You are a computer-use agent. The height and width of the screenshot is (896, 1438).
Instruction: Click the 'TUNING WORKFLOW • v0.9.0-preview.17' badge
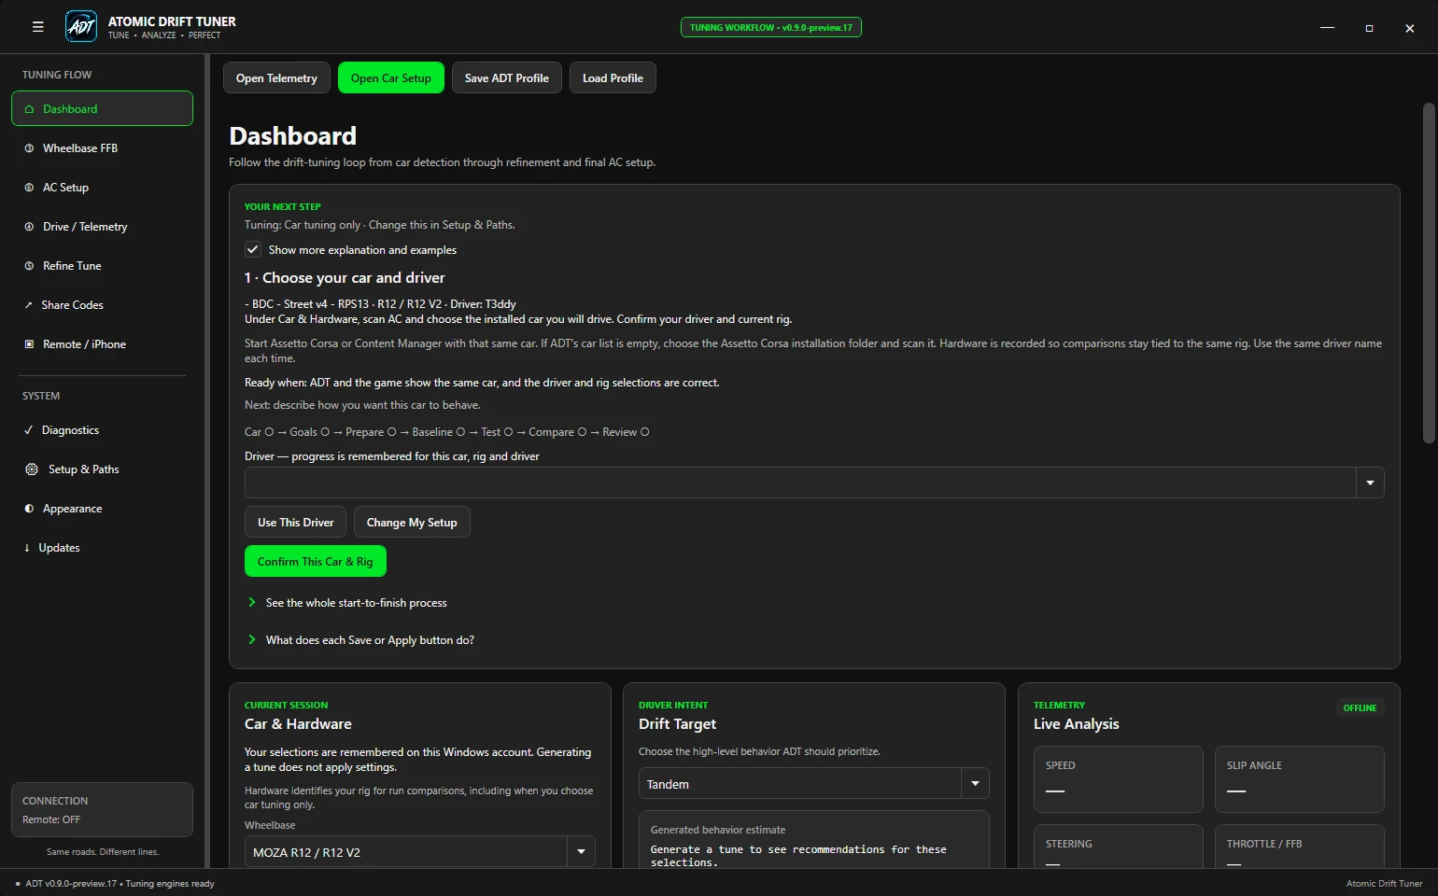(771, 28)
